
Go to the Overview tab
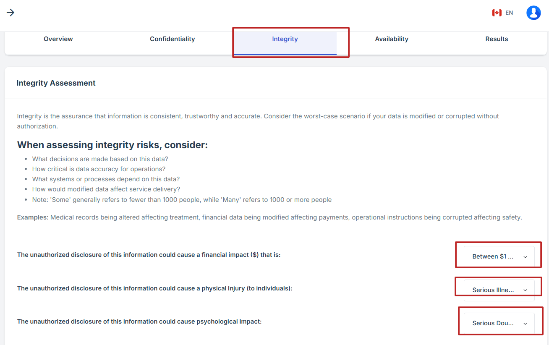coord(58,39)
